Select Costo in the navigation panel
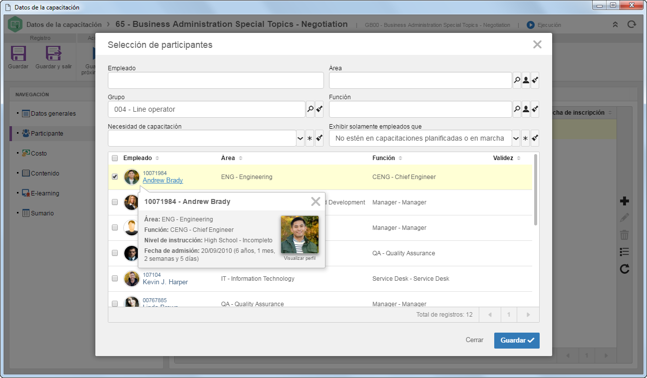Viewport: 647px width, 378px height. (x=39, y=154)
